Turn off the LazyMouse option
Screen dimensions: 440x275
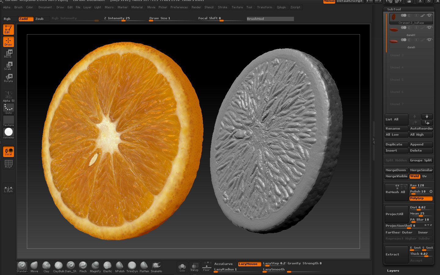249,264
